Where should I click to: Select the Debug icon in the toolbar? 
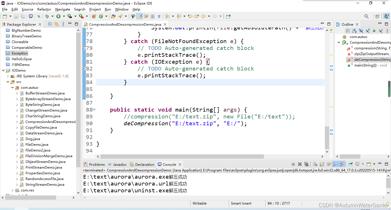(48, 16)
